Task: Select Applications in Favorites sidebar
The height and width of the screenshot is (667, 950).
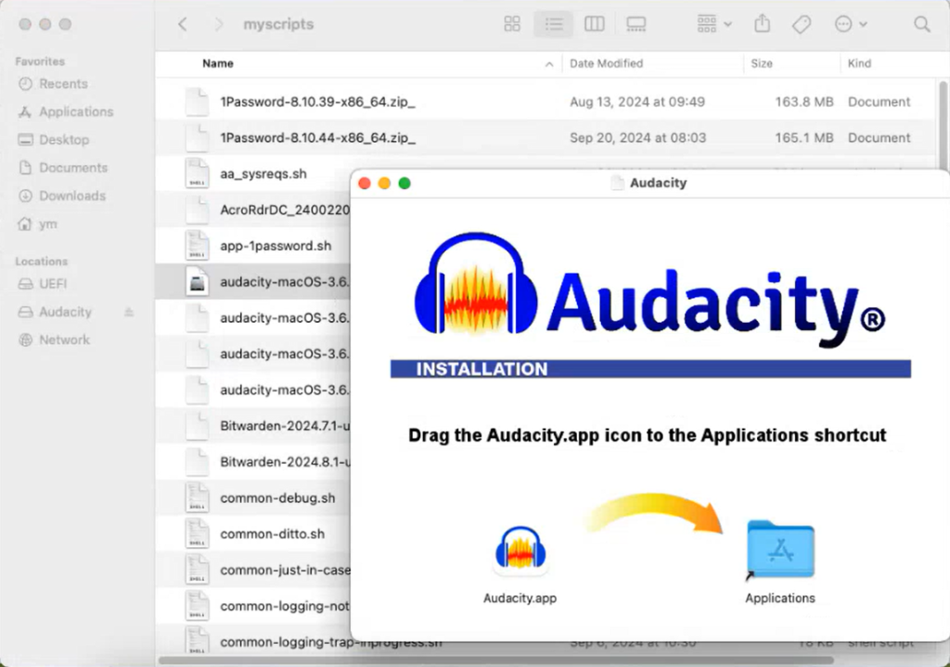Action: point(76,111)
